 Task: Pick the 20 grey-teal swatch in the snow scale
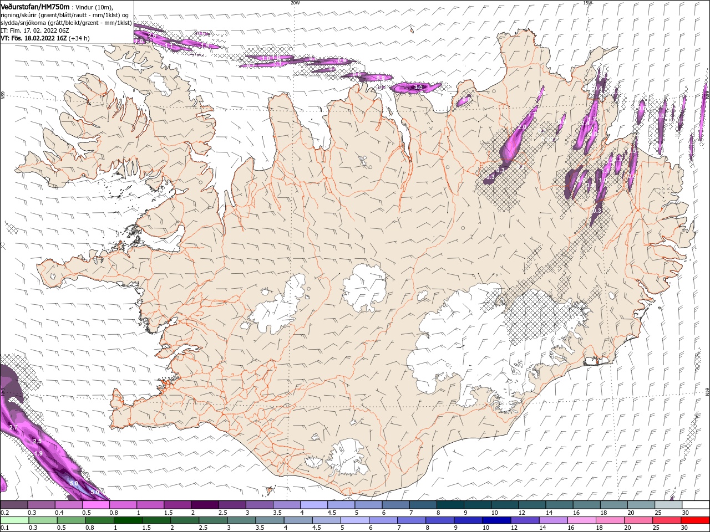coord(641,505)
